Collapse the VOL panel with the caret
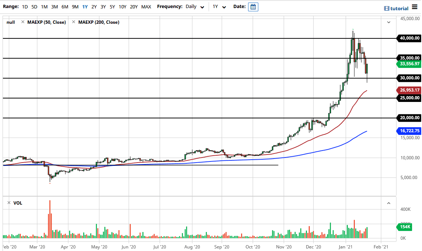Image resolution: width=422 pixels, height=251 pixels. (389, 203)
